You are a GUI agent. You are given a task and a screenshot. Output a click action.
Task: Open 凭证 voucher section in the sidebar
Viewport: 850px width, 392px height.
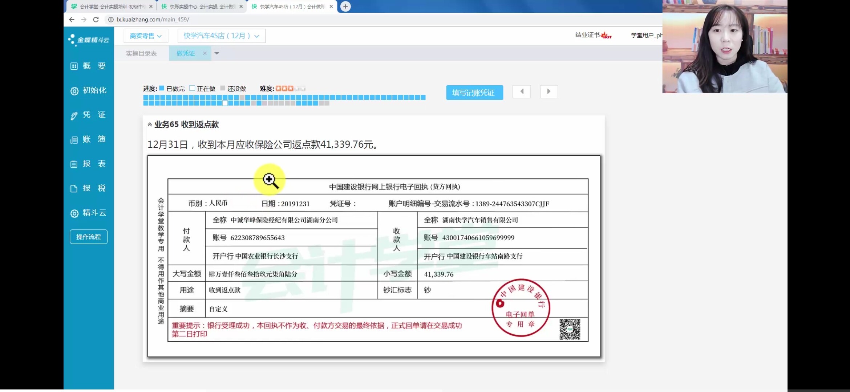(x=88, y=115)
